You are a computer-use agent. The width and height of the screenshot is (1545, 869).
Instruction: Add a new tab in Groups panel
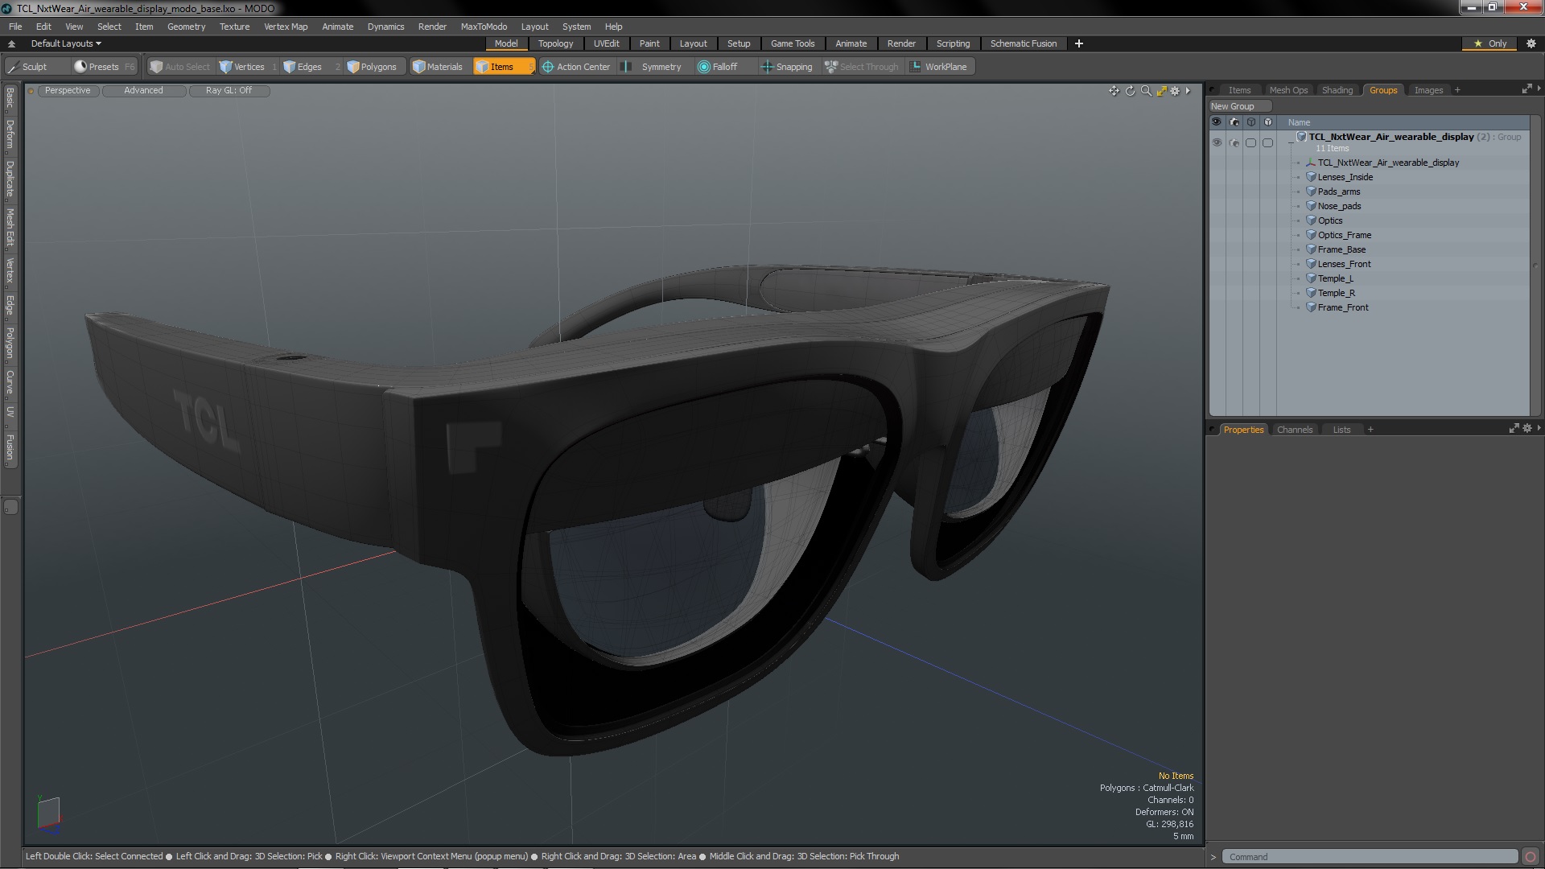click(x=1457, y=90)
